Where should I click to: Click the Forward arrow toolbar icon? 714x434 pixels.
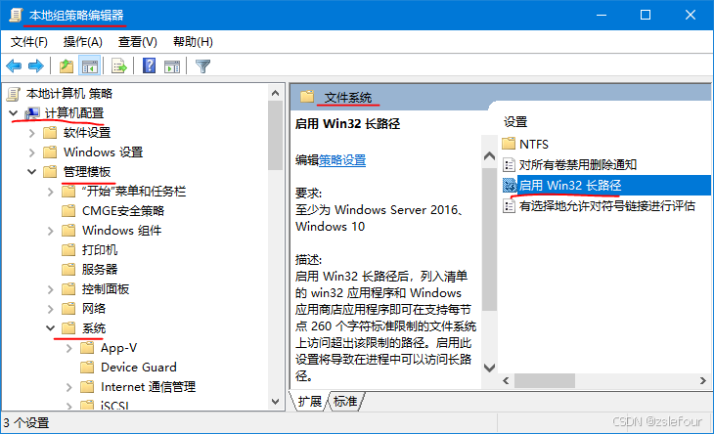(x=36, y=66)
